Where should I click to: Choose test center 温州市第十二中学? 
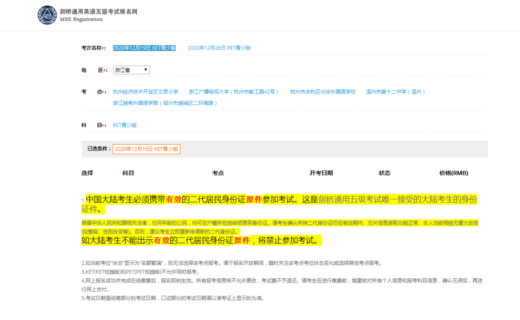pyautogui.click(x=395, y=92)
